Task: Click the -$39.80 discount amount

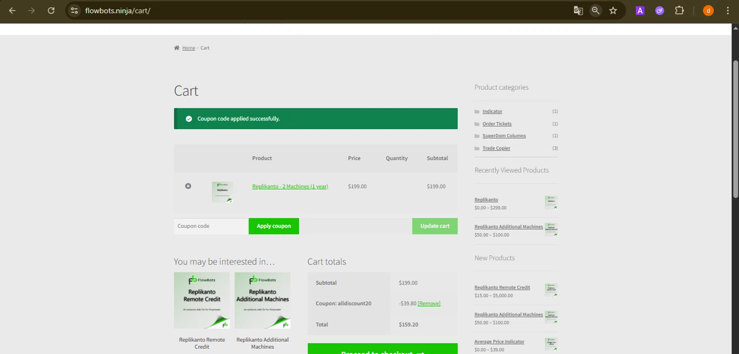Action: (x=407, y=304)
